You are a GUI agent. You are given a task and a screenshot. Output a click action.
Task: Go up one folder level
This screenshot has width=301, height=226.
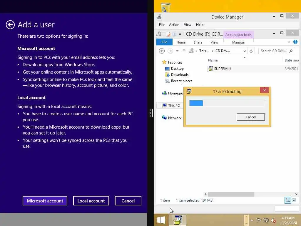(184, 51)
